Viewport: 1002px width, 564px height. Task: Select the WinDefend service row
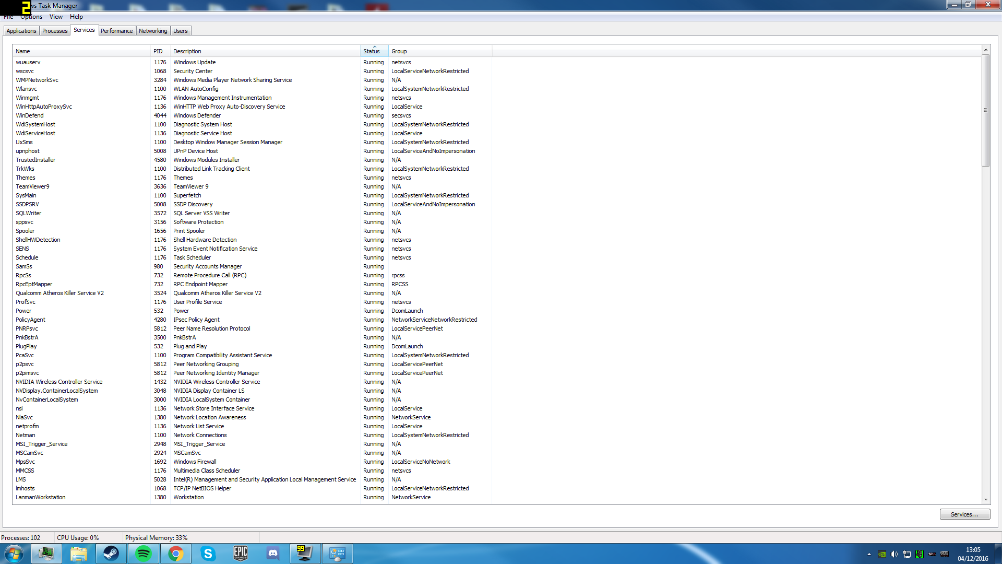pos(253,115)
